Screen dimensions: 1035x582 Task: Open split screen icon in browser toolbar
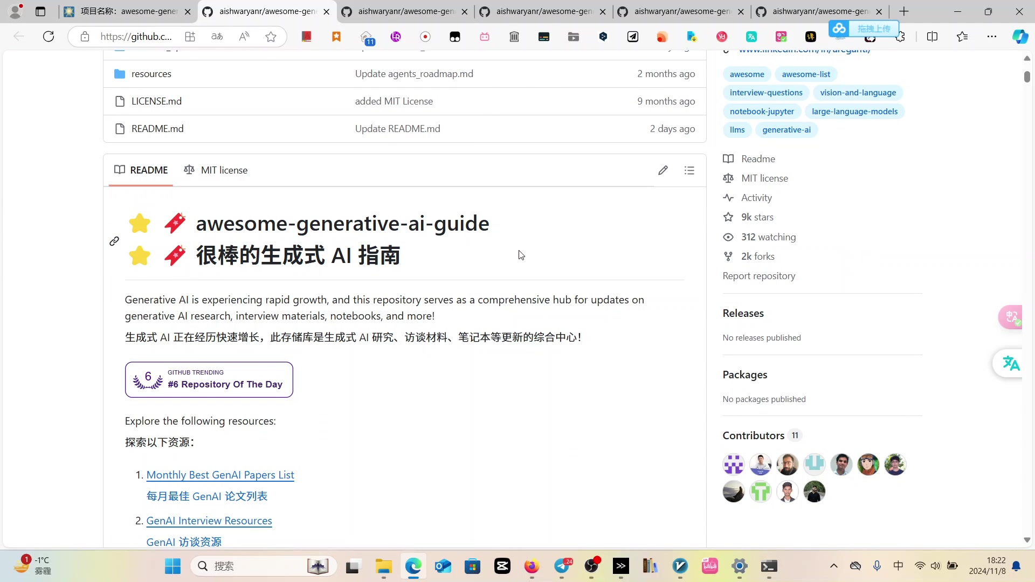(932, 37)
